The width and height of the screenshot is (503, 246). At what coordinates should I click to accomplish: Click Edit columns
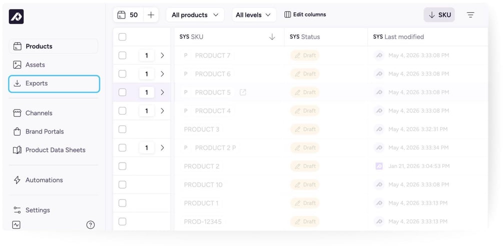coord(305,14)
